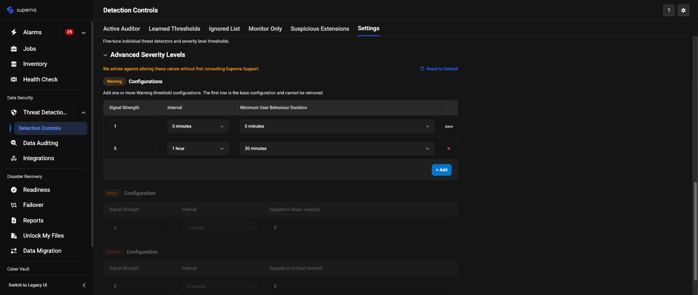This screenshot has width=698, height=295.
Task: Open the 25 alarms badge
Action: point(69,32)
